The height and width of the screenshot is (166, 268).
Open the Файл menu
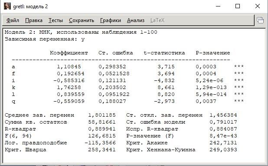point(13,20)
